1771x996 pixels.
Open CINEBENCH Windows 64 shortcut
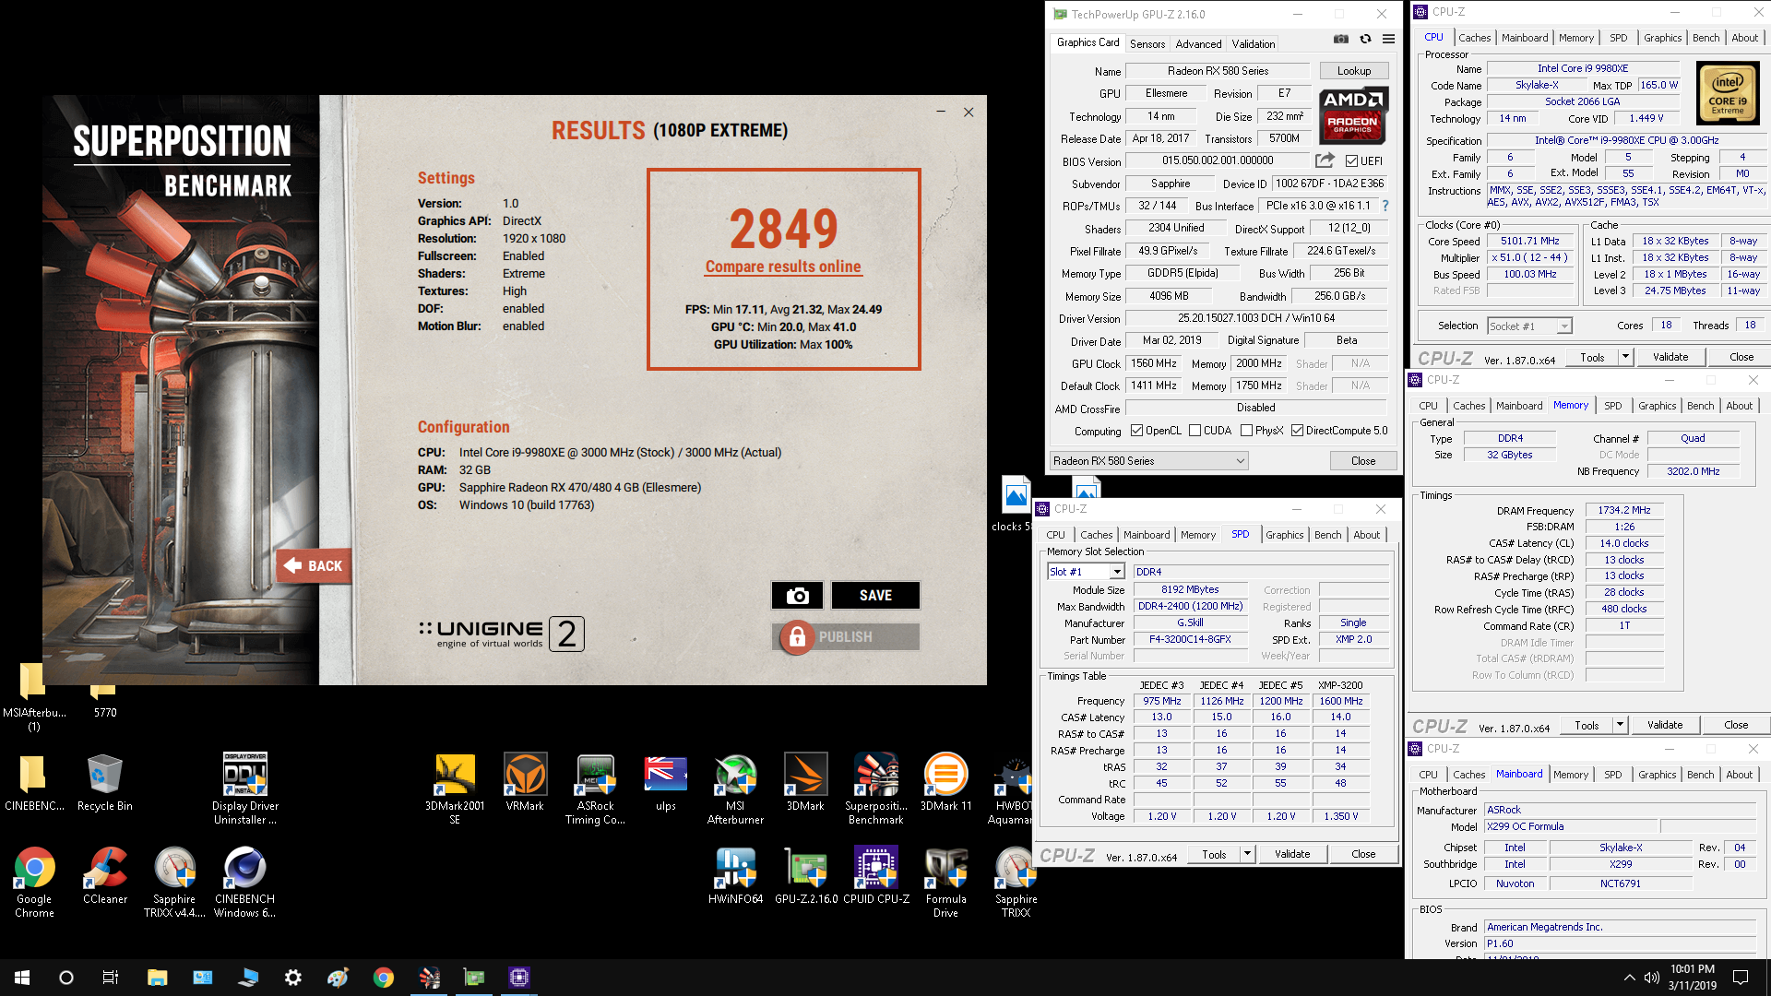coord(244,882)
